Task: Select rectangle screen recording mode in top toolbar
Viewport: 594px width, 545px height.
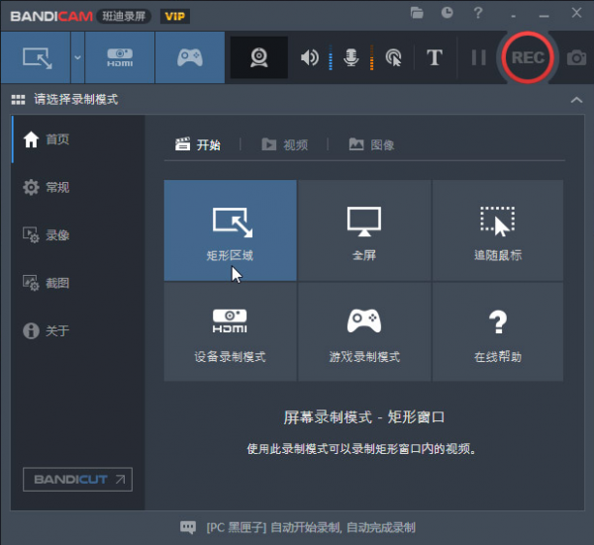Action: click(36, 57)
